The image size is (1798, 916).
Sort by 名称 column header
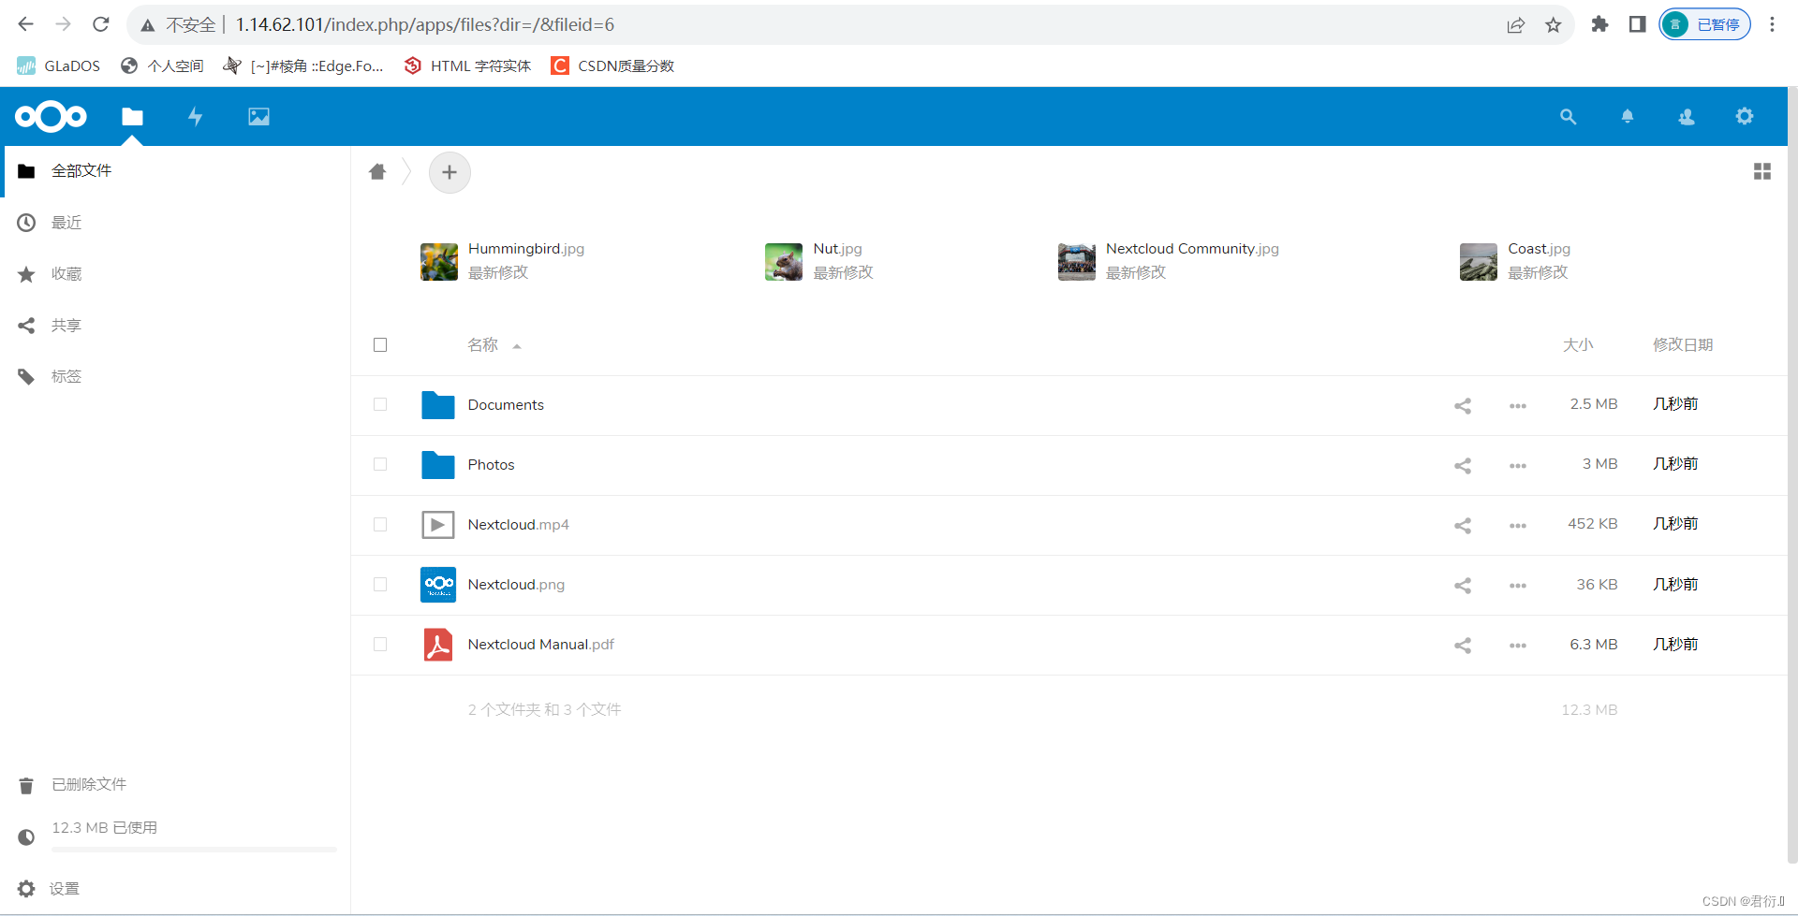coord(483,344)
